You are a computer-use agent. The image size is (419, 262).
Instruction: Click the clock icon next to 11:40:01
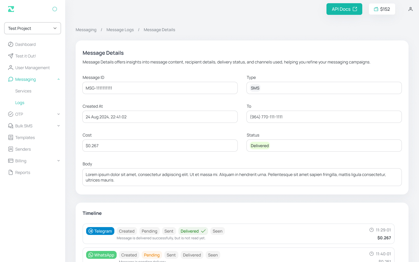tap(372, 254)
